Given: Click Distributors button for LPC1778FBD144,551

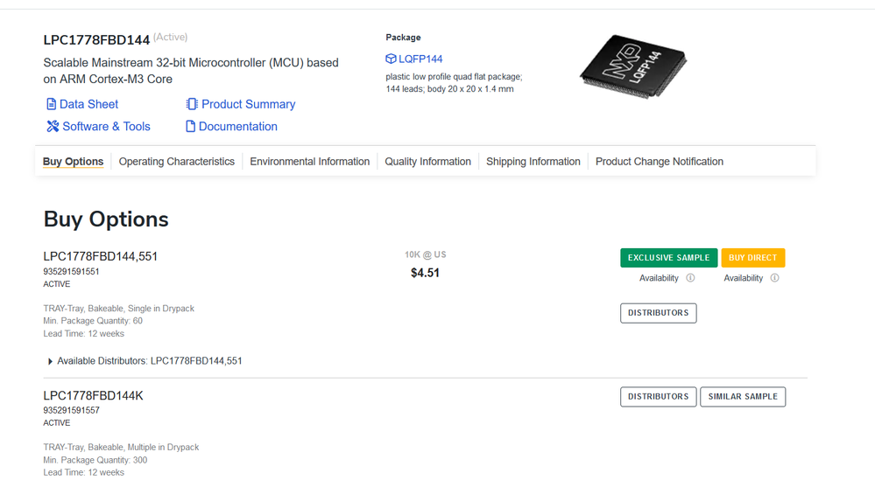Looking at the screenshot, I should coord(659,313).
